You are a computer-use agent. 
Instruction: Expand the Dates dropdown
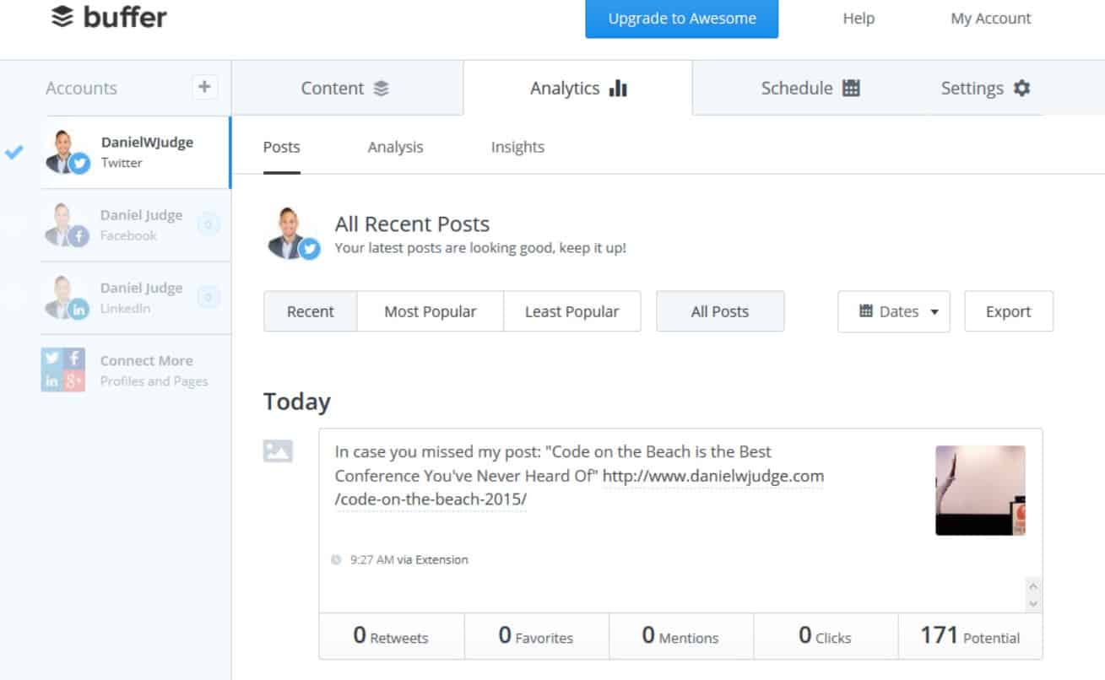click(894, 311)
